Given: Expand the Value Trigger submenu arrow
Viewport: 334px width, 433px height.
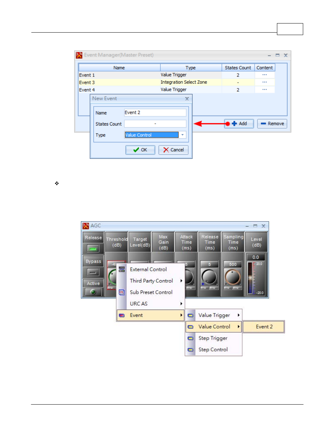Looking at the screenshot, I should coord(239,315).
